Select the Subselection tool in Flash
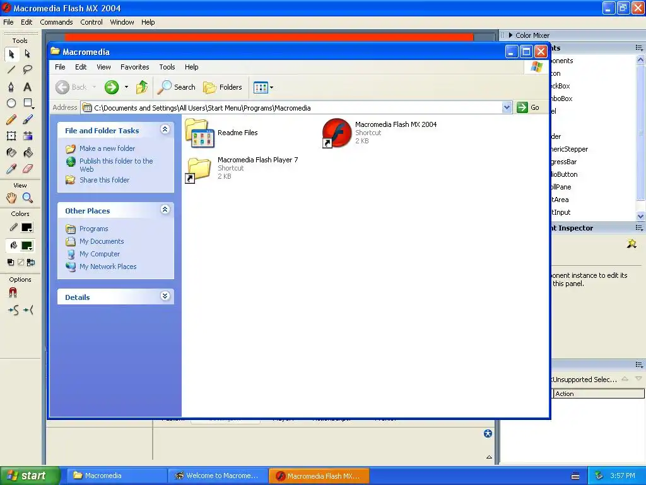 tap(28, 54)
